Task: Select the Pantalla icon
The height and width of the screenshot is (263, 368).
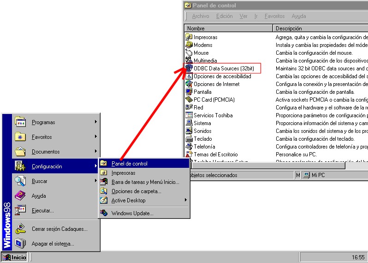Action: (189, 91)
